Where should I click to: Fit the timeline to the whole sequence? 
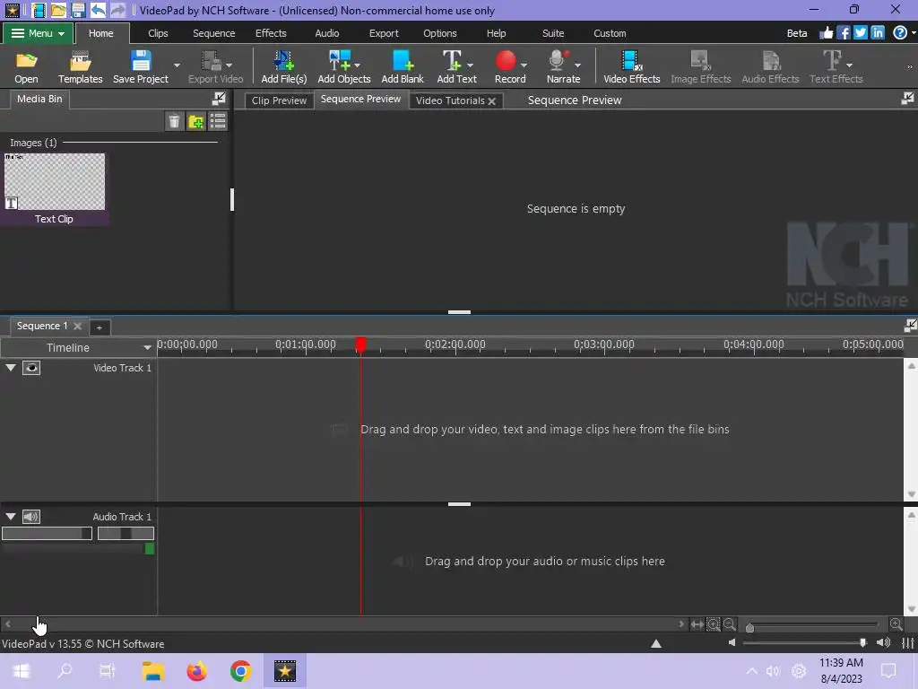point(697,624)
